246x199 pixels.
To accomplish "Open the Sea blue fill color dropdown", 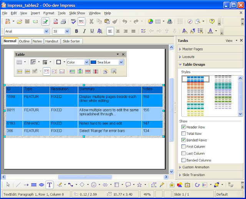I will (121, 62).
